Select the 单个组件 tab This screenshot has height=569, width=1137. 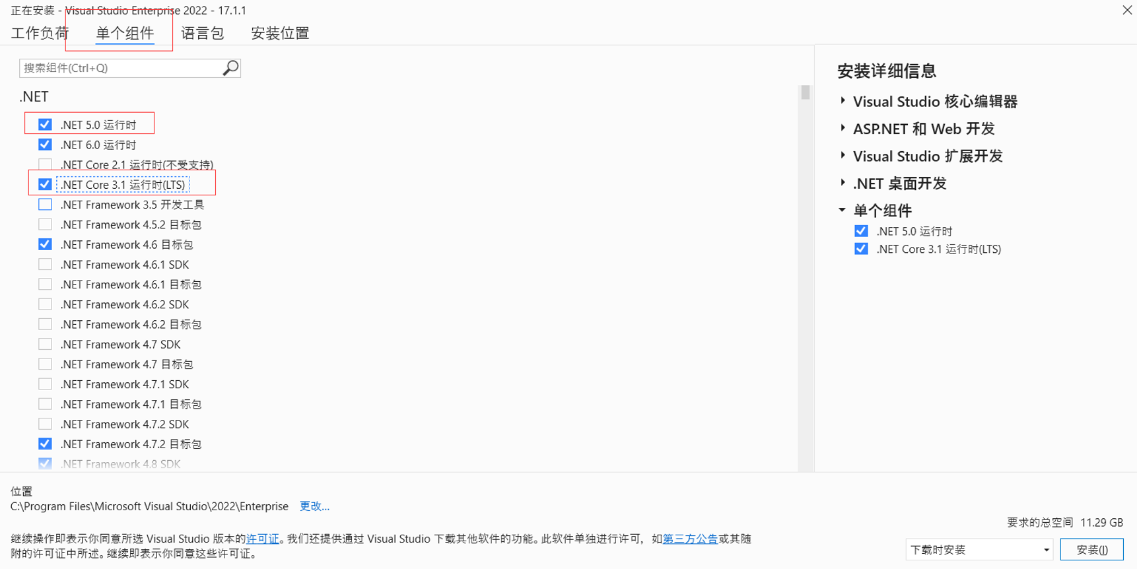(125, 33)
